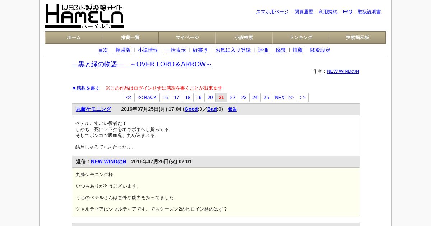Screen dimensions: 431x226
Task: Open NEW WINDのN link in reply header
Action: point(108,161)
